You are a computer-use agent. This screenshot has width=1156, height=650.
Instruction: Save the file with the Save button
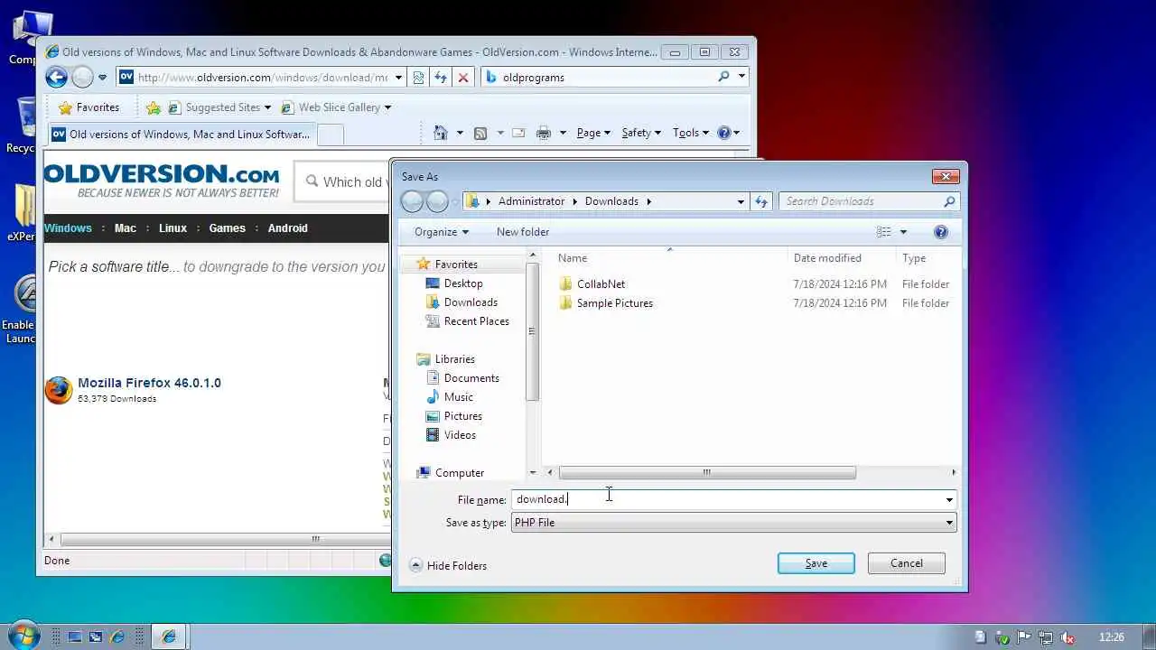point(816,563)
